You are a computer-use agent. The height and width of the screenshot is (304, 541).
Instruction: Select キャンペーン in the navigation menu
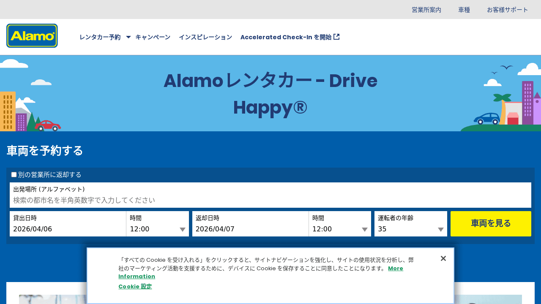pos(153,37)
